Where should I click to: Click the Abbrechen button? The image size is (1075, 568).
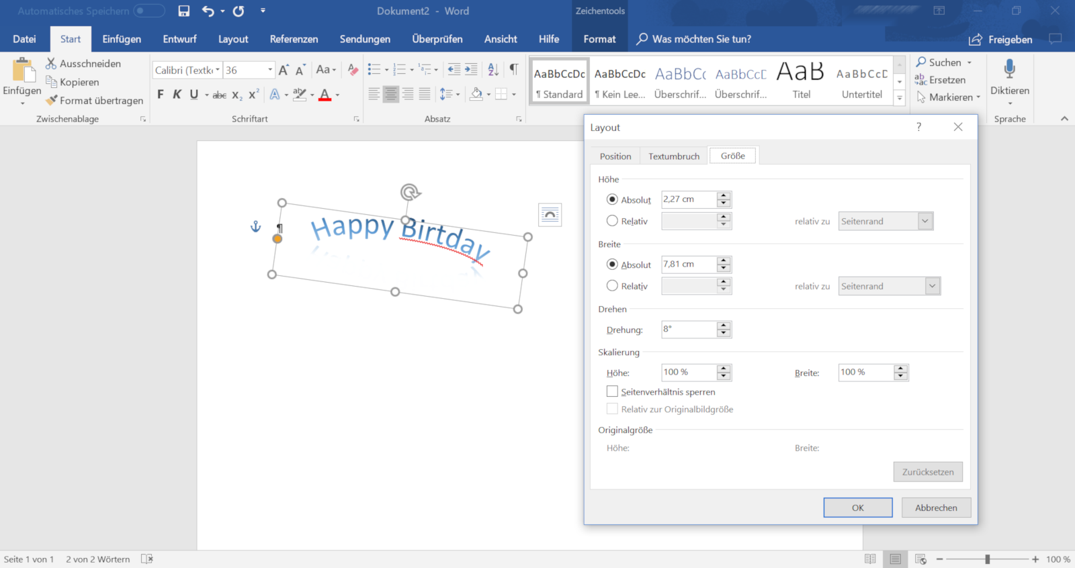[x=935, y=508]
